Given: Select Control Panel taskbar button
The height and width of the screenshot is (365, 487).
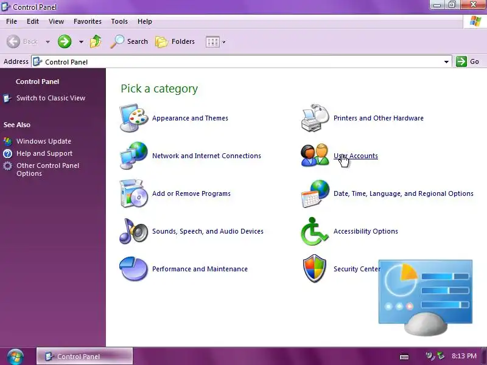Looking at the screenshot, I should pyautogui.click(x=85, y=356).
